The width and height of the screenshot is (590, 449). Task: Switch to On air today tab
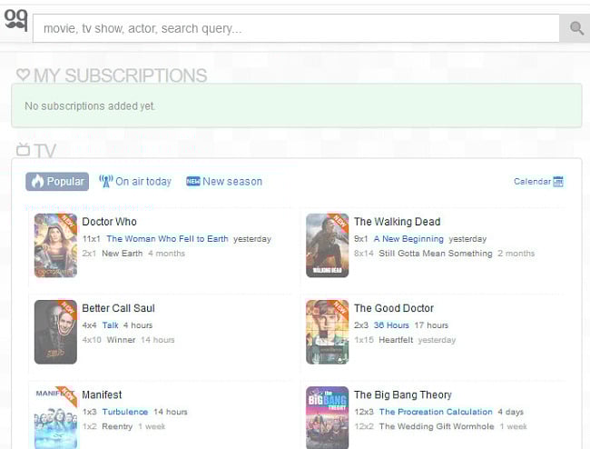[x=135, y=182]
